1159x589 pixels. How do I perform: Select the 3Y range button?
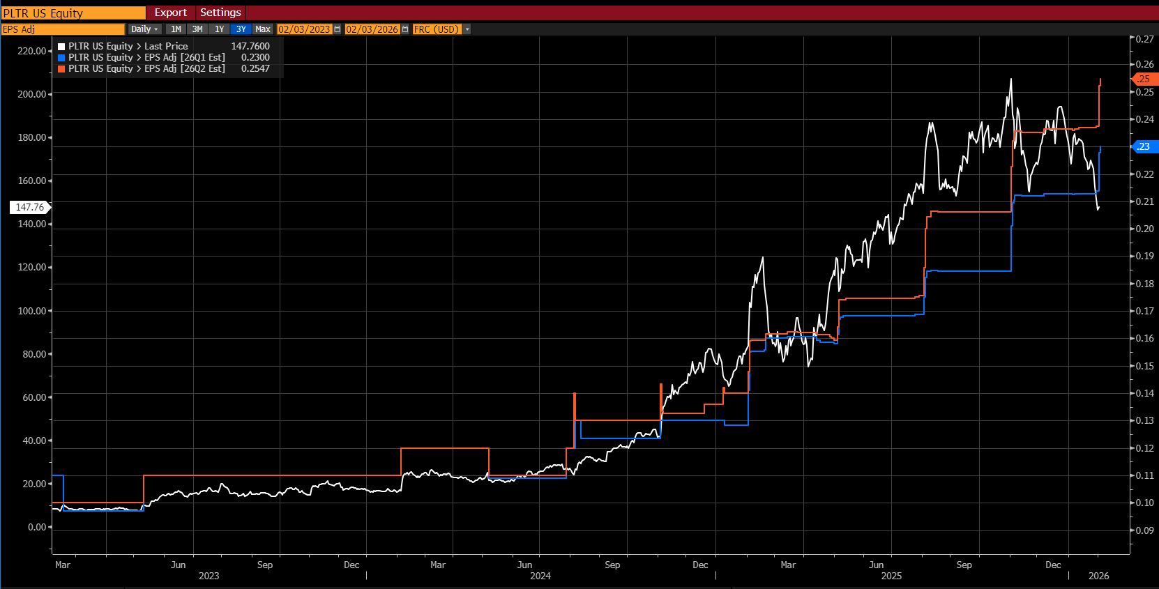pos(241,29)
